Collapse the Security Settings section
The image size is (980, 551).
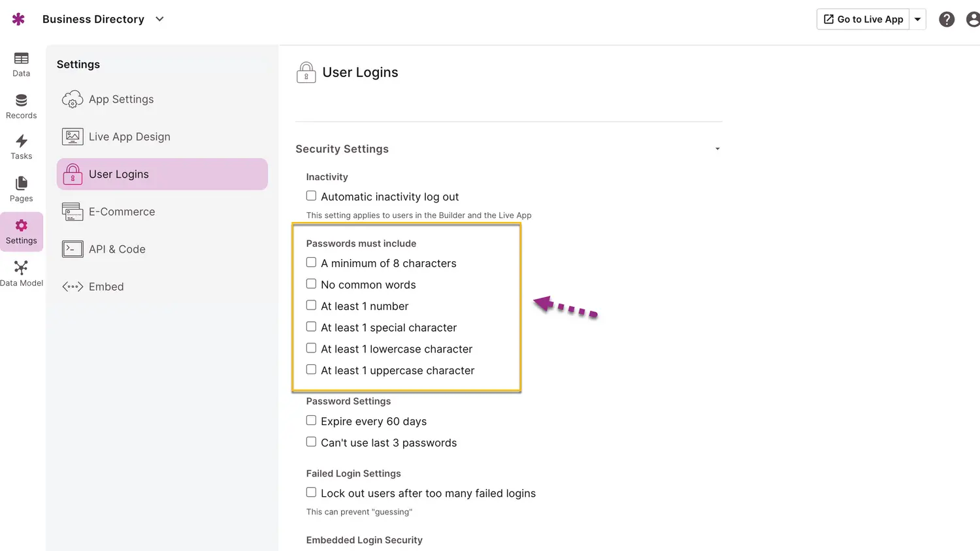tap(717, 149)
